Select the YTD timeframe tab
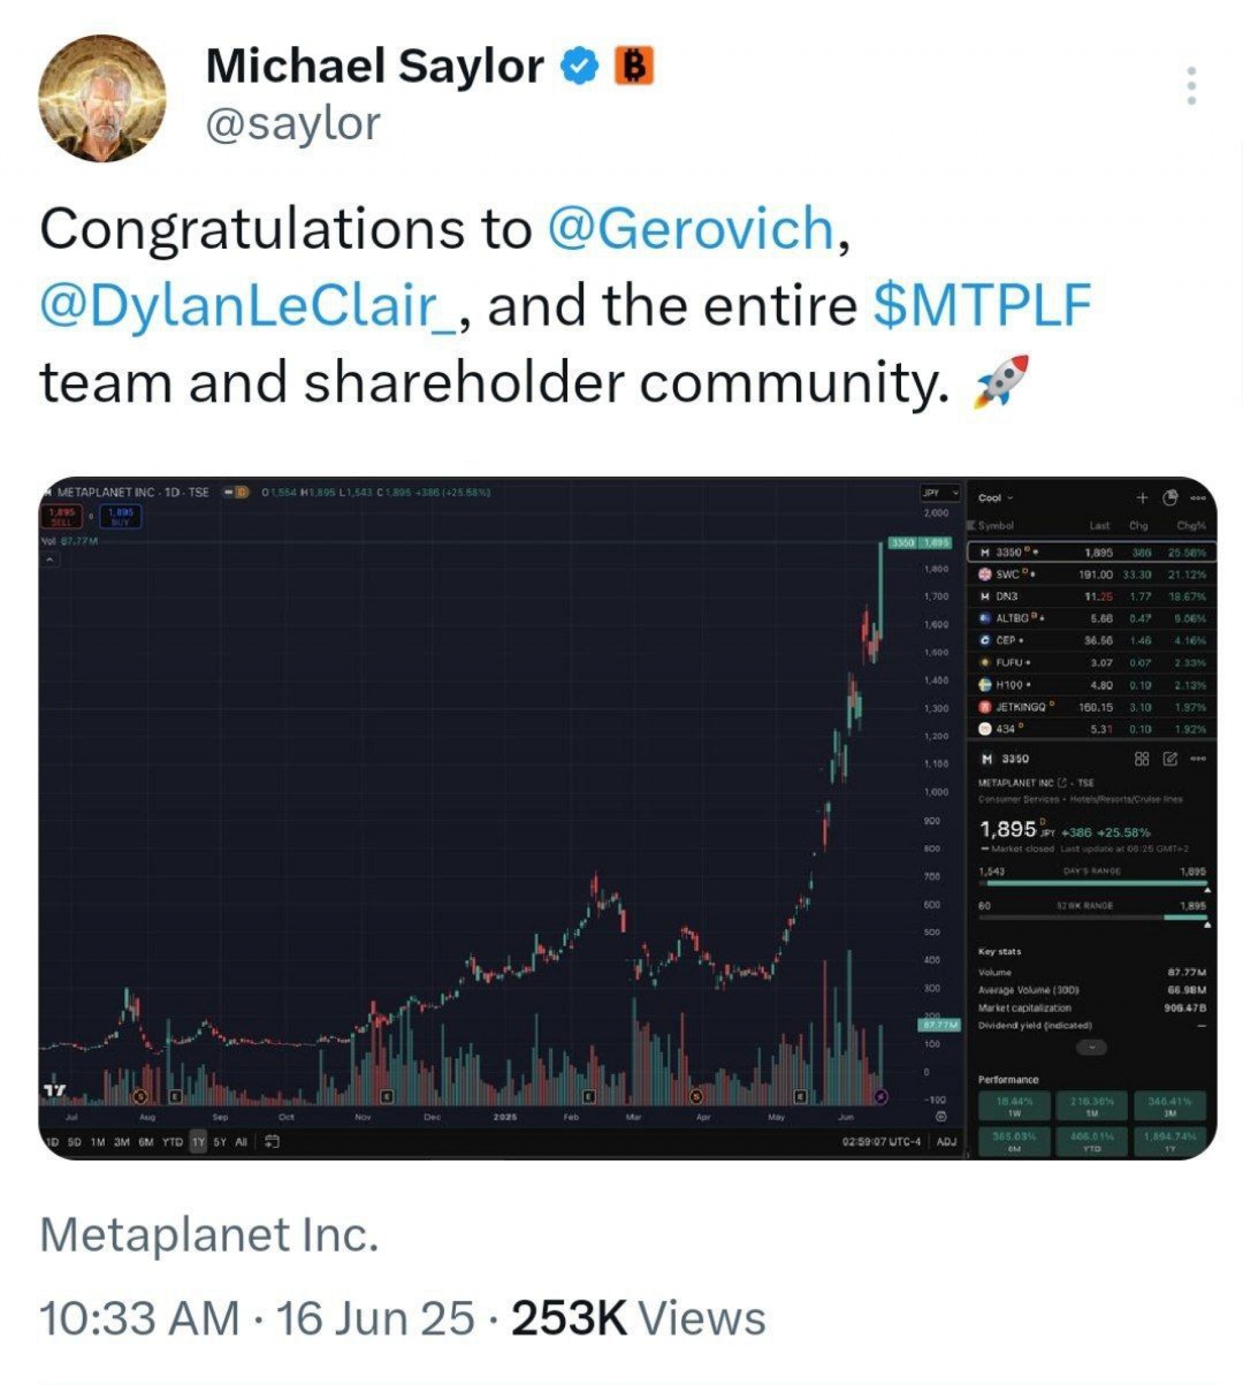 172,1142
